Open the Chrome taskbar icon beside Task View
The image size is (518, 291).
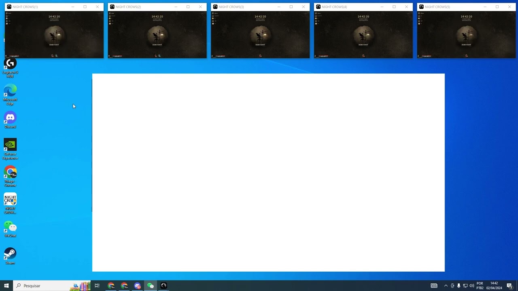click(111, 286)
